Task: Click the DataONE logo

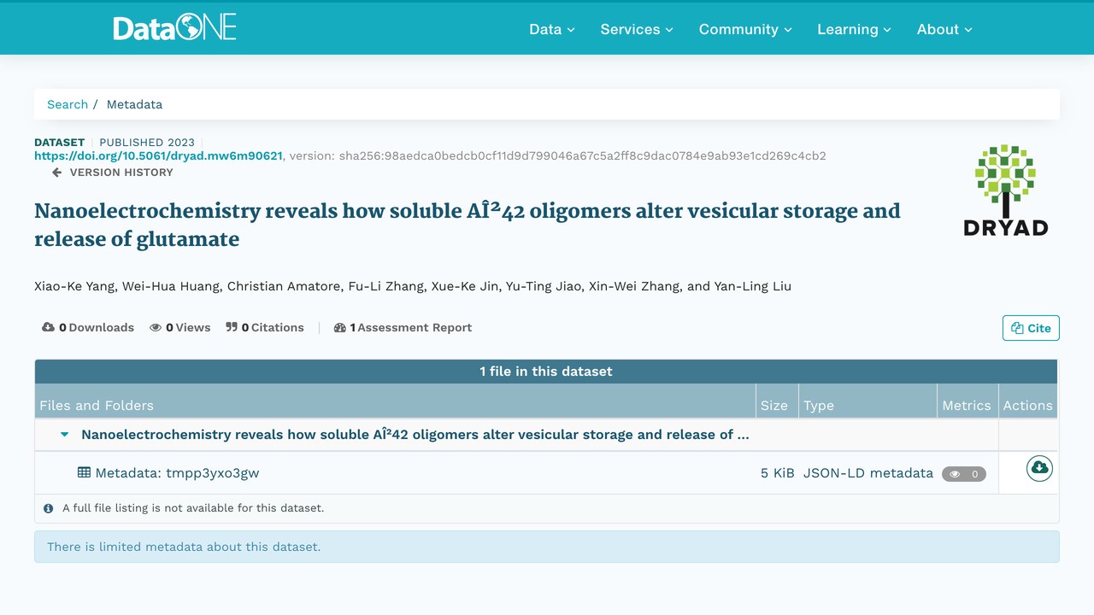Action: 174,28
